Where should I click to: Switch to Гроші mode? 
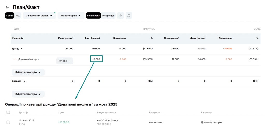(x=10, y=16)
